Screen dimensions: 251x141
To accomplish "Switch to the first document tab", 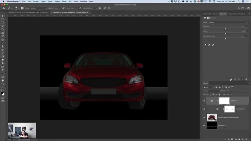I will pos(28,12).
